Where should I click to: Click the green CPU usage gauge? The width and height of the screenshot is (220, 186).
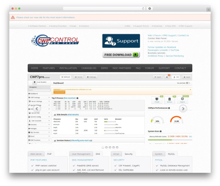point(157,120)
